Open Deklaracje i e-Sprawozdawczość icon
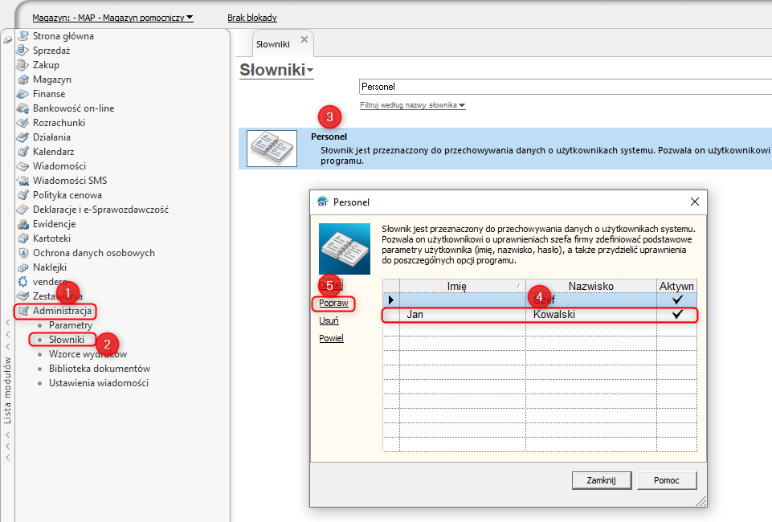The width and height of the screenshot is (772, 522). coord(23,210)
